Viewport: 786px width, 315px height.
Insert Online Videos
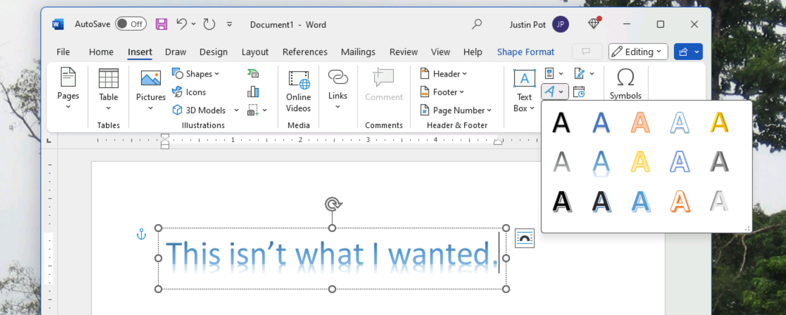click(x=298, y=91)
